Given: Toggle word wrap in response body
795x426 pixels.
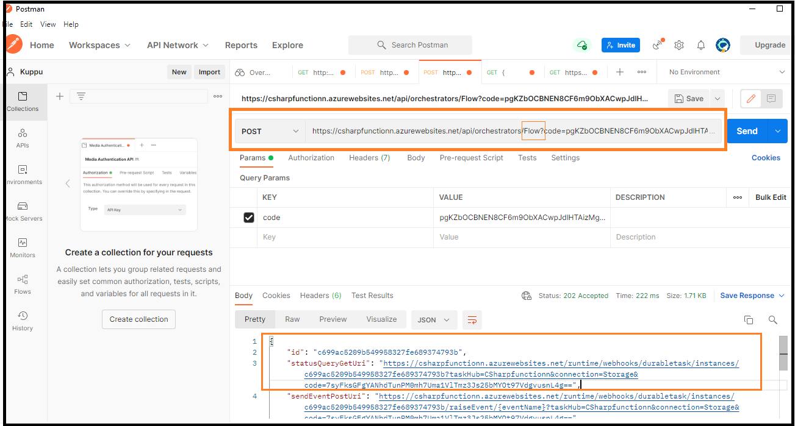Looking at the screenshot, I should tap(472, 319).
